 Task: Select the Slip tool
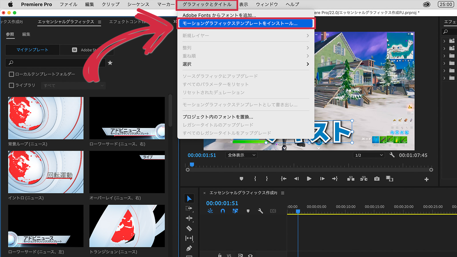click(189, 238)
